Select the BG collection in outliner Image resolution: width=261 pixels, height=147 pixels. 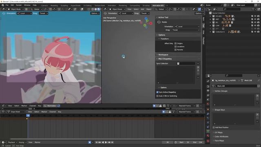tap(217, 22)
